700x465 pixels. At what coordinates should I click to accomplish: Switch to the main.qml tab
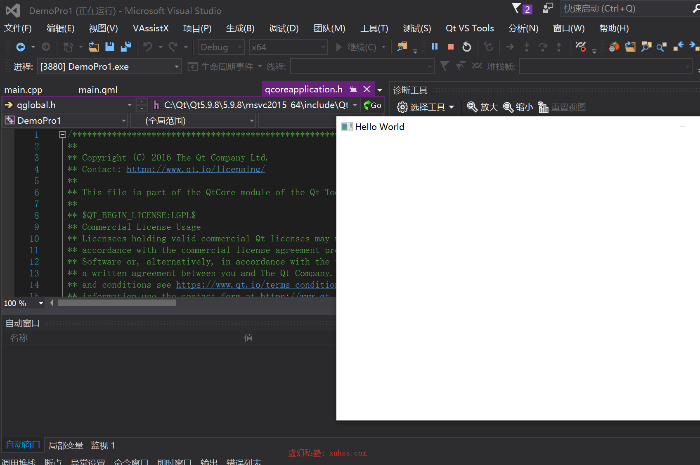click(x=98, y=90)
